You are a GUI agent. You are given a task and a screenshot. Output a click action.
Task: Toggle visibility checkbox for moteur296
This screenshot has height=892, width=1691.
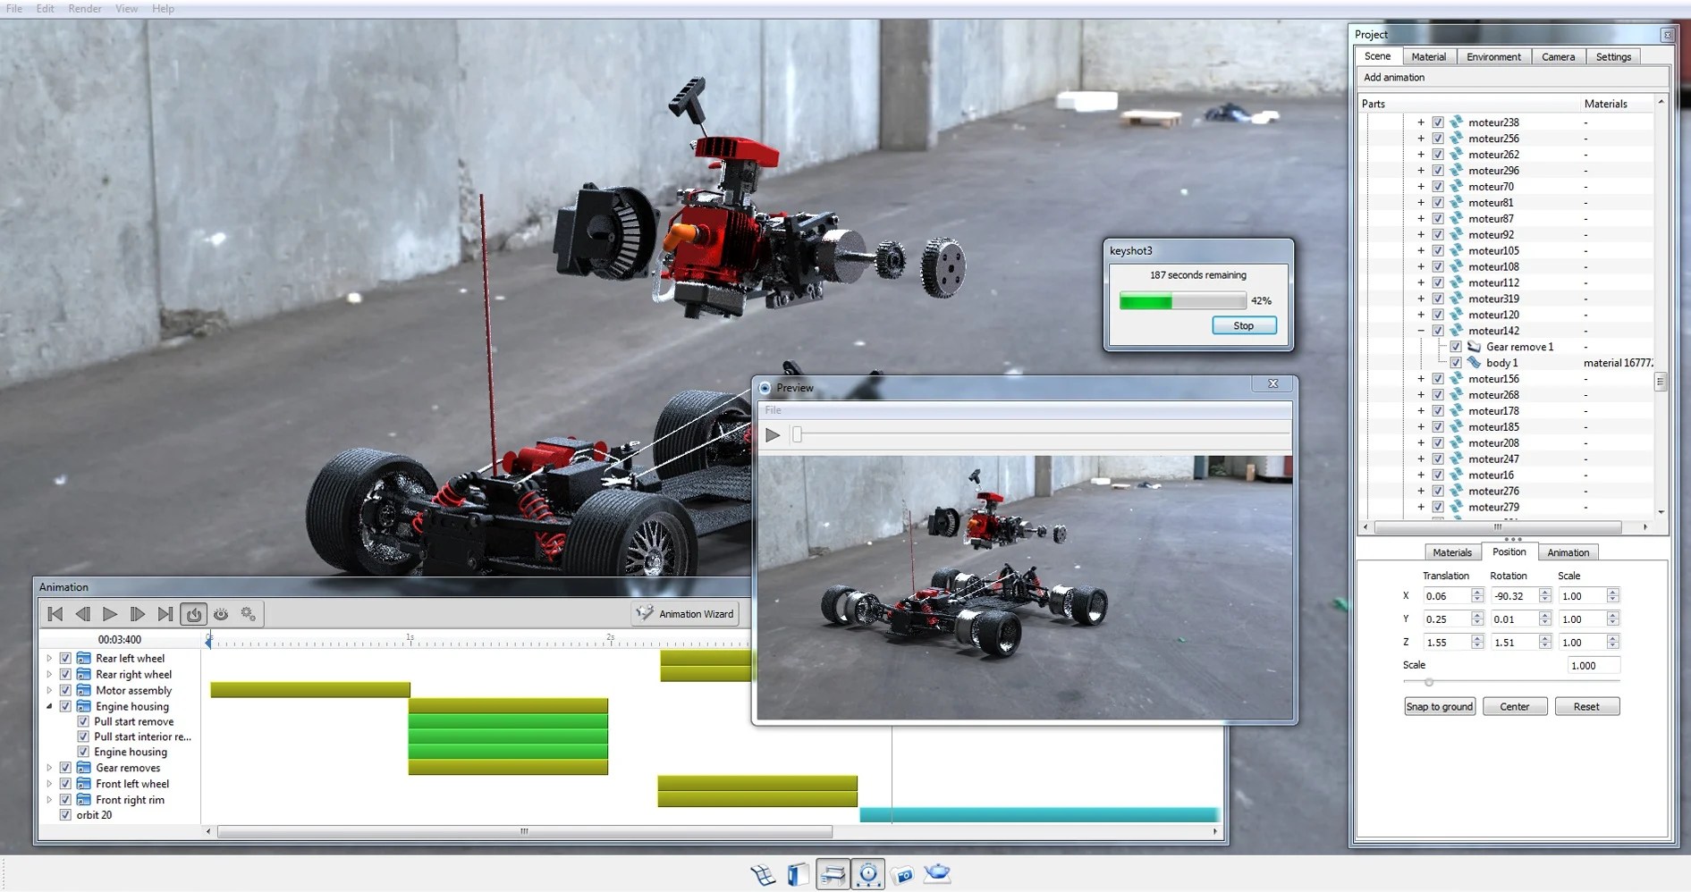coord(1438,171)
